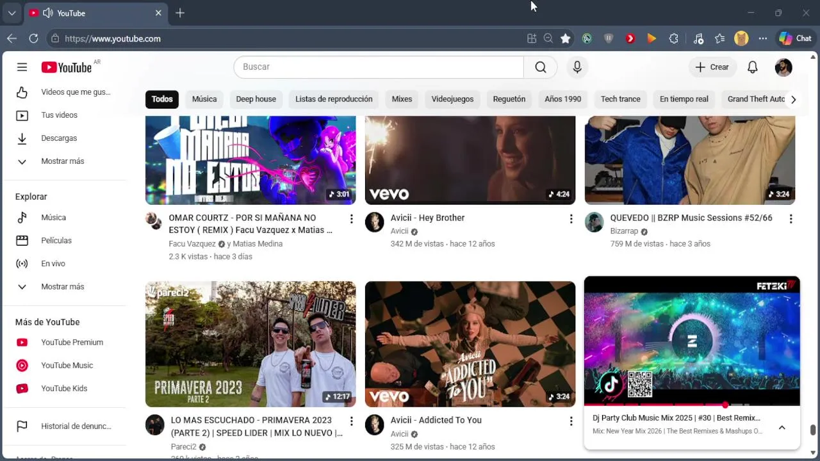This screenshot has height=461, width=820.
Task: Open Facu Vazquez channel link
Action: [x=192, y=244]
